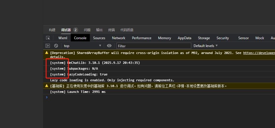Select the Launch Time log entry
The image size is (275, 128).
(x=78, y=92)
